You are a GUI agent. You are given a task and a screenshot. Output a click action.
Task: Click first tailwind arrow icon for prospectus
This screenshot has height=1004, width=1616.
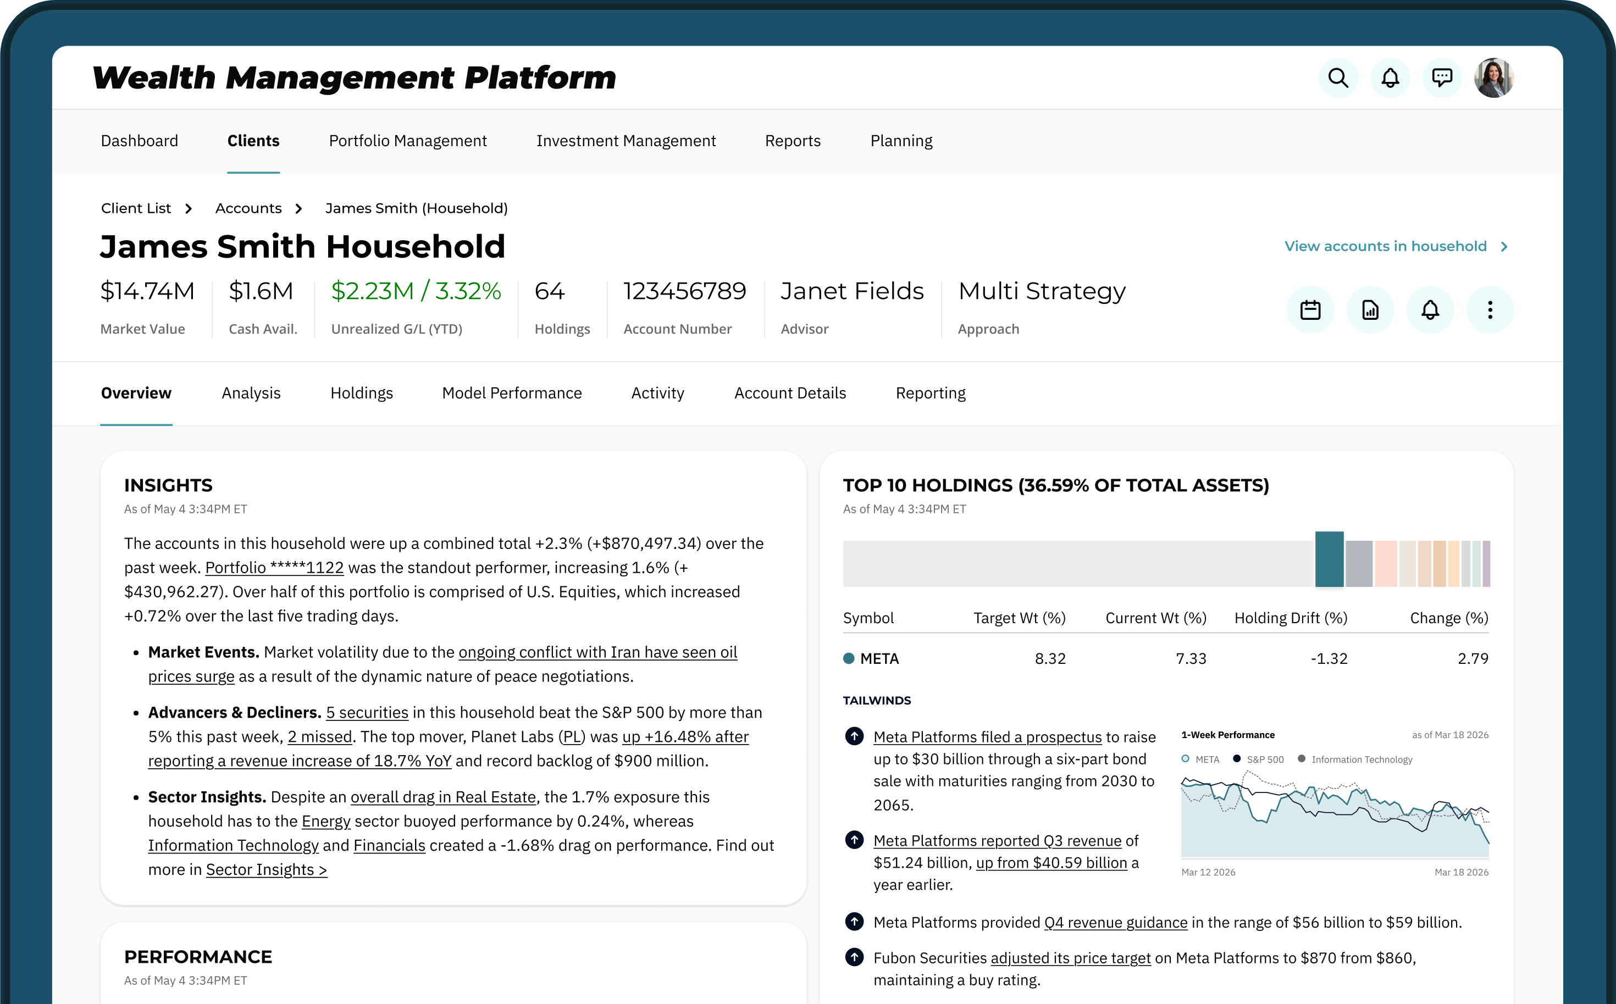[854, 736]
